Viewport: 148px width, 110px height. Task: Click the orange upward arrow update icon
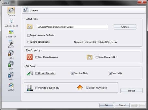point(80,87)
